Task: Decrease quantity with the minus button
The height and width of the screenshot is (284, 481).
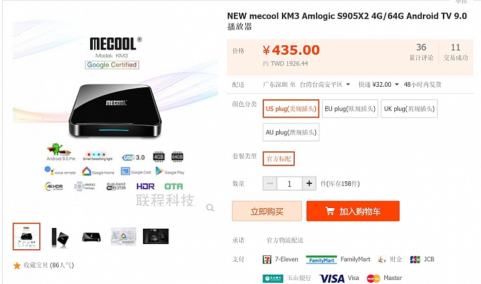Action: pyautogui.click(x=270, y=183)
